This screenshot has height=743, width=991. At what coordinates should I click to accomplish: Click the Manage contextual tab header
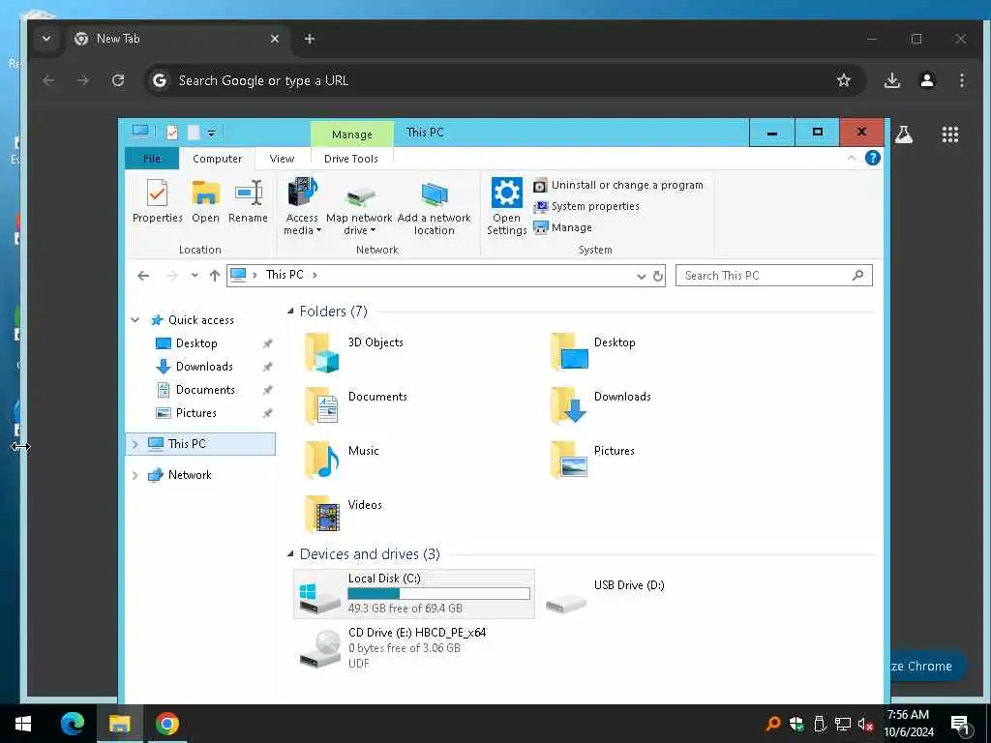[352, 134]
